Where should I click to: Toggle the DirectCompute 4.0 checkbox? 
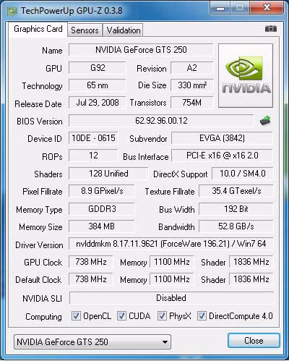[202, 316]
